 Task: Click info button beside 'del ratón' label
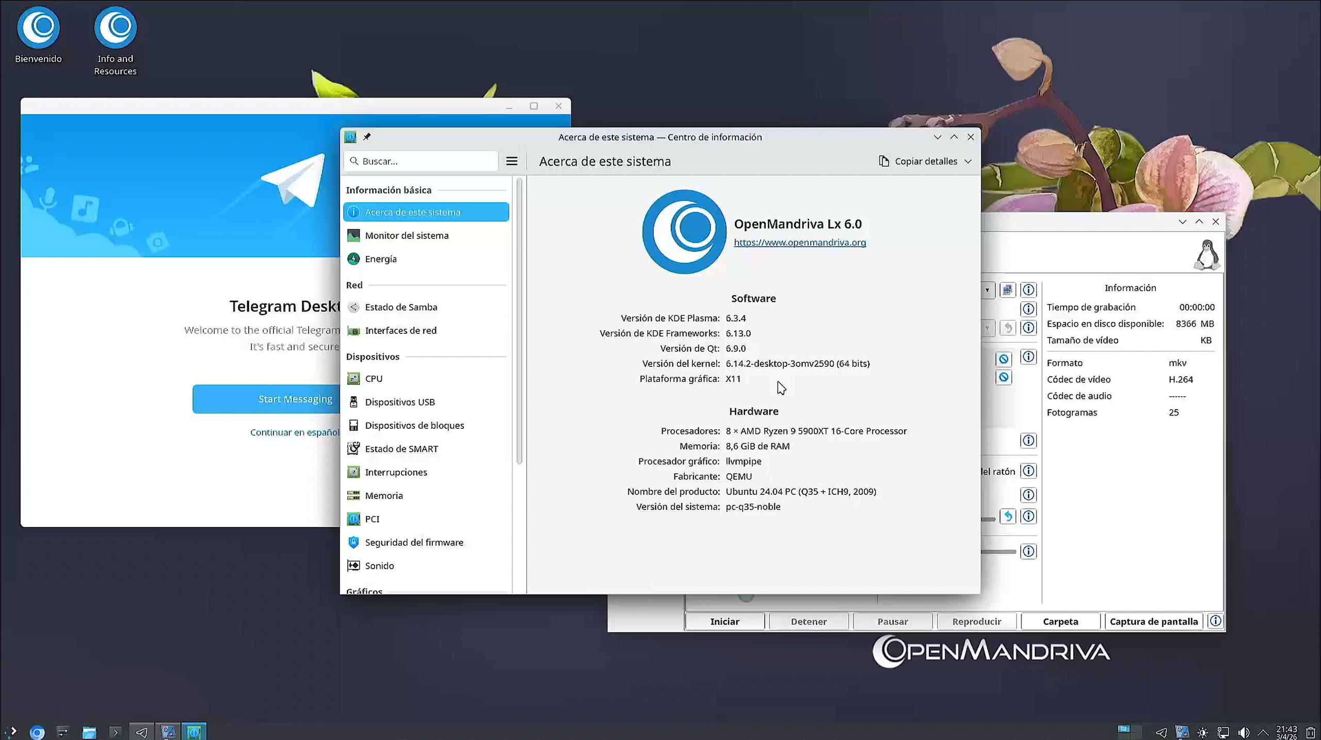point(1028,471)
